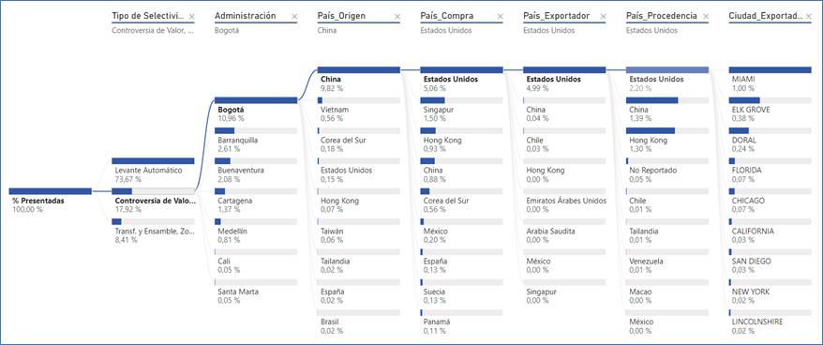Choose Chile in País_Exportador column
The width and height of the screenshot is (823, 345).
click(x=565, y=139)
